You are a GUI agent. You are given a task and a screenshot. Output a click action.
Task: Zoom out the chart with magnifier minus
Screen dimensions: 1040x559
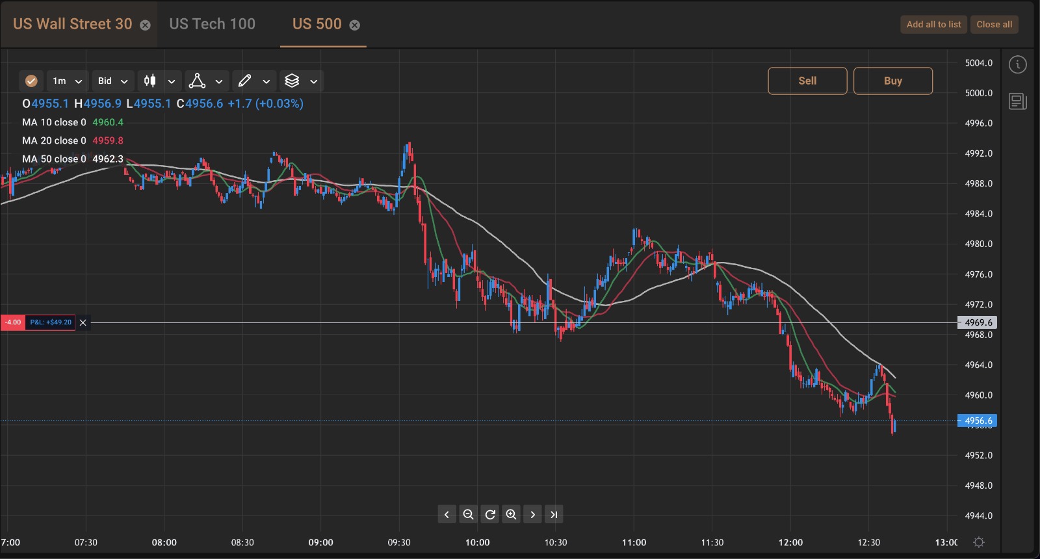468,514
